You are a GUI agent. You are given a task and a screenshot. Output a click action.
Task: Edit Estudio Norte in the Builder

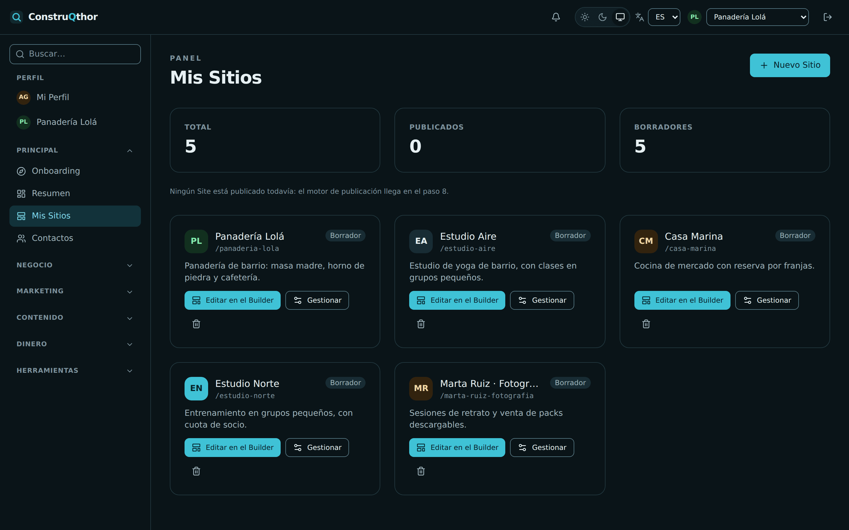click(232, 448)
